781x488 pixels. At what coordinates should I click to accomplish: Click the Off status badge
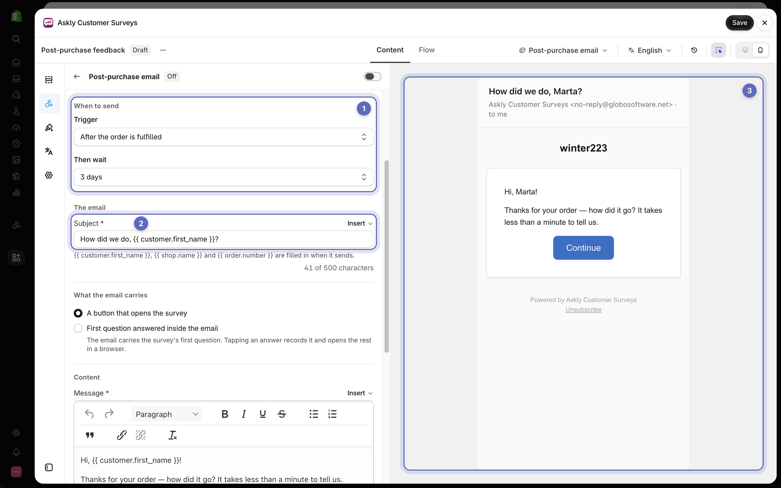[172, 76]
